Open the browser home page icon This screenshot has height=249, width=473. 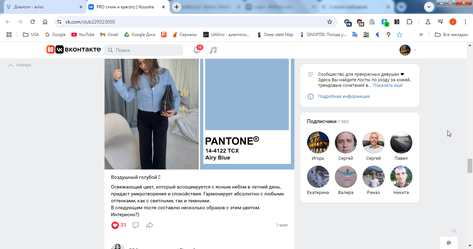(45, 22)
